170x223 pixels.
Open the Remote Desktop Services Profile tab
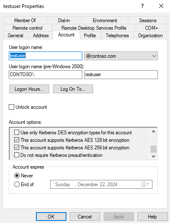pyautogui.click(x=94, y=28)
